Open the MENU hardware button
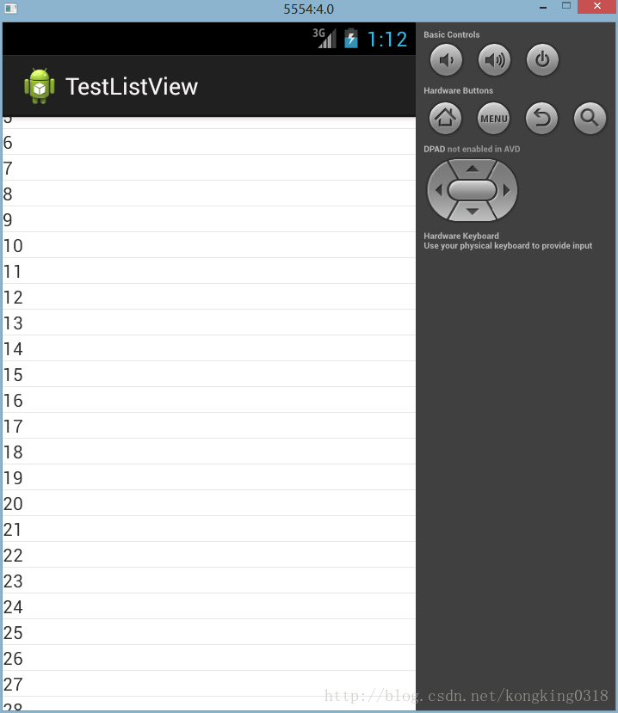This screenshot has width=618, height=713. click(x=494, y=118)
